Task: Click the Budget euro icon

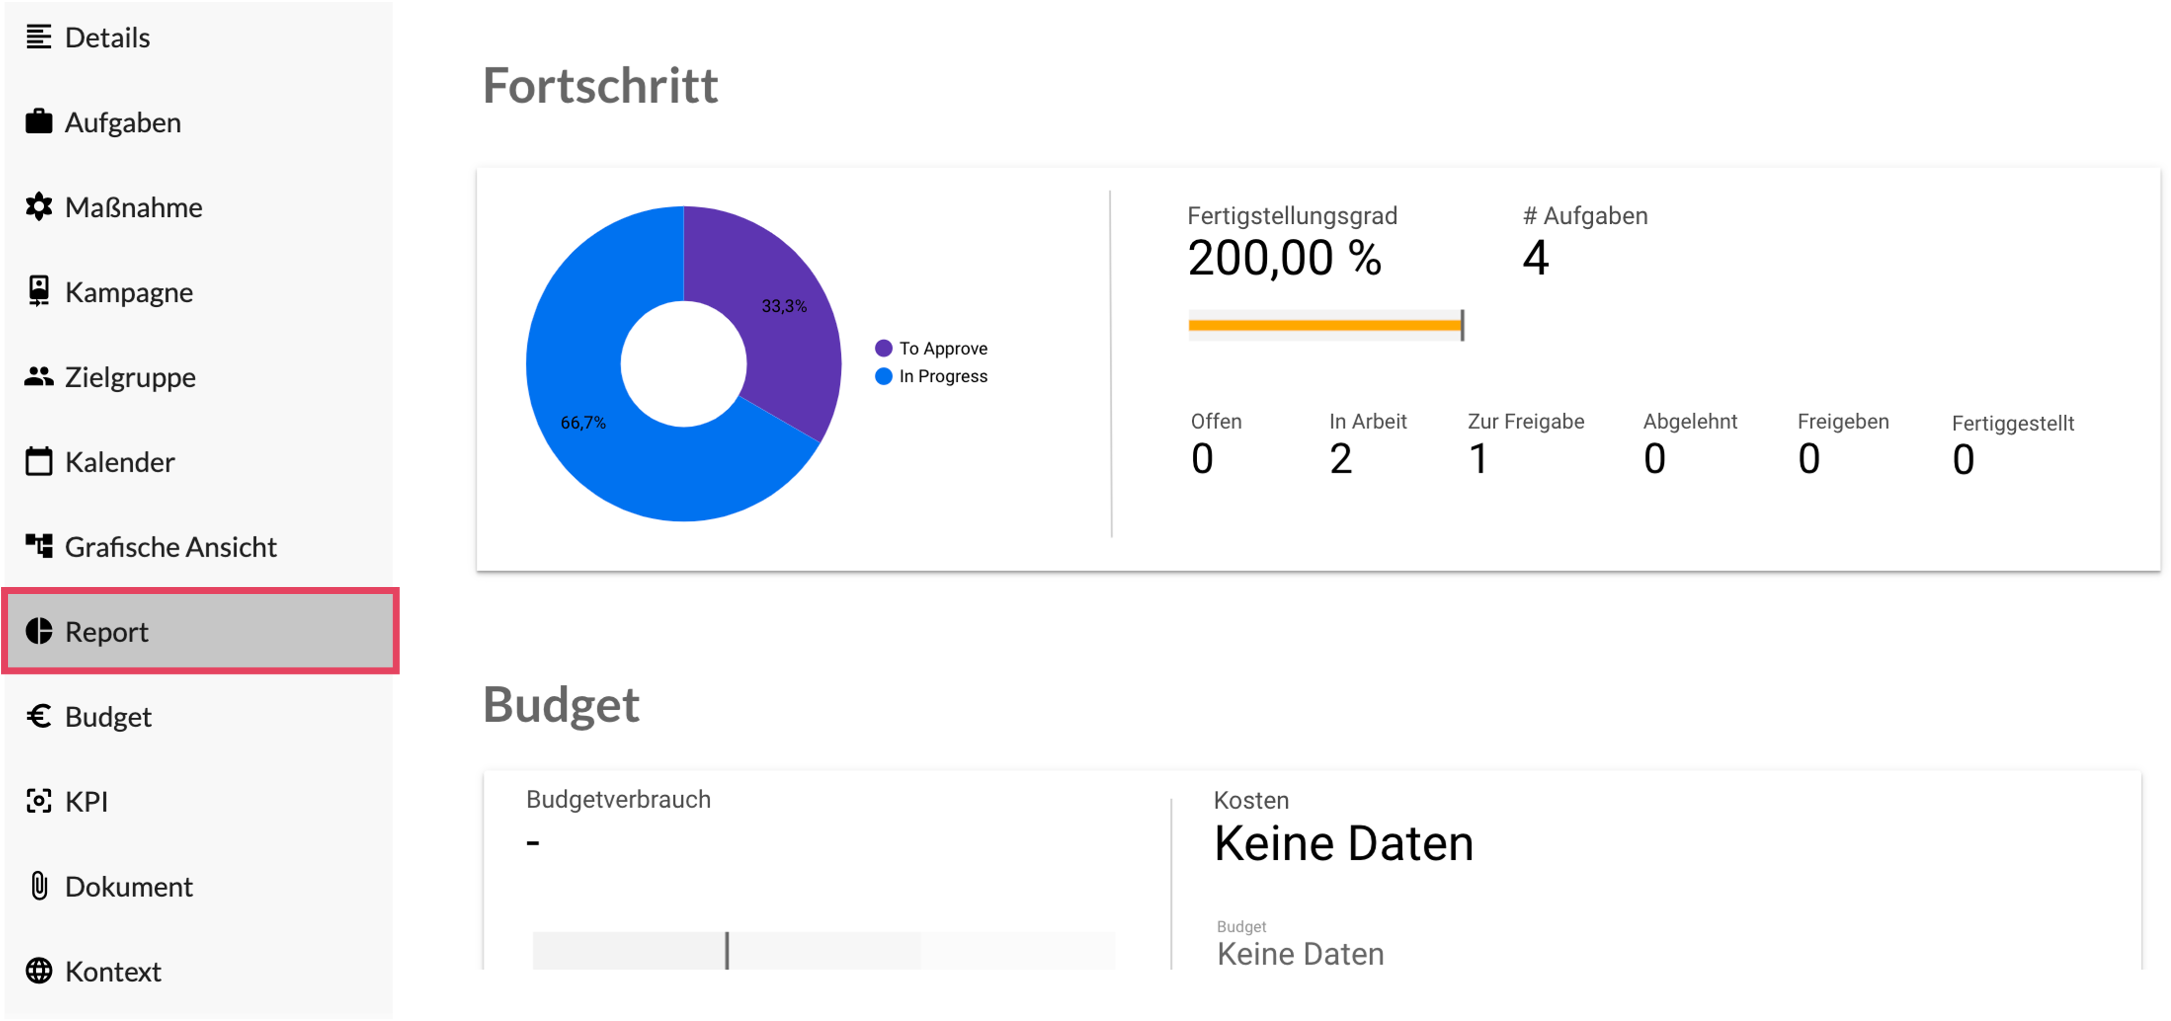Action: [39, 716]
